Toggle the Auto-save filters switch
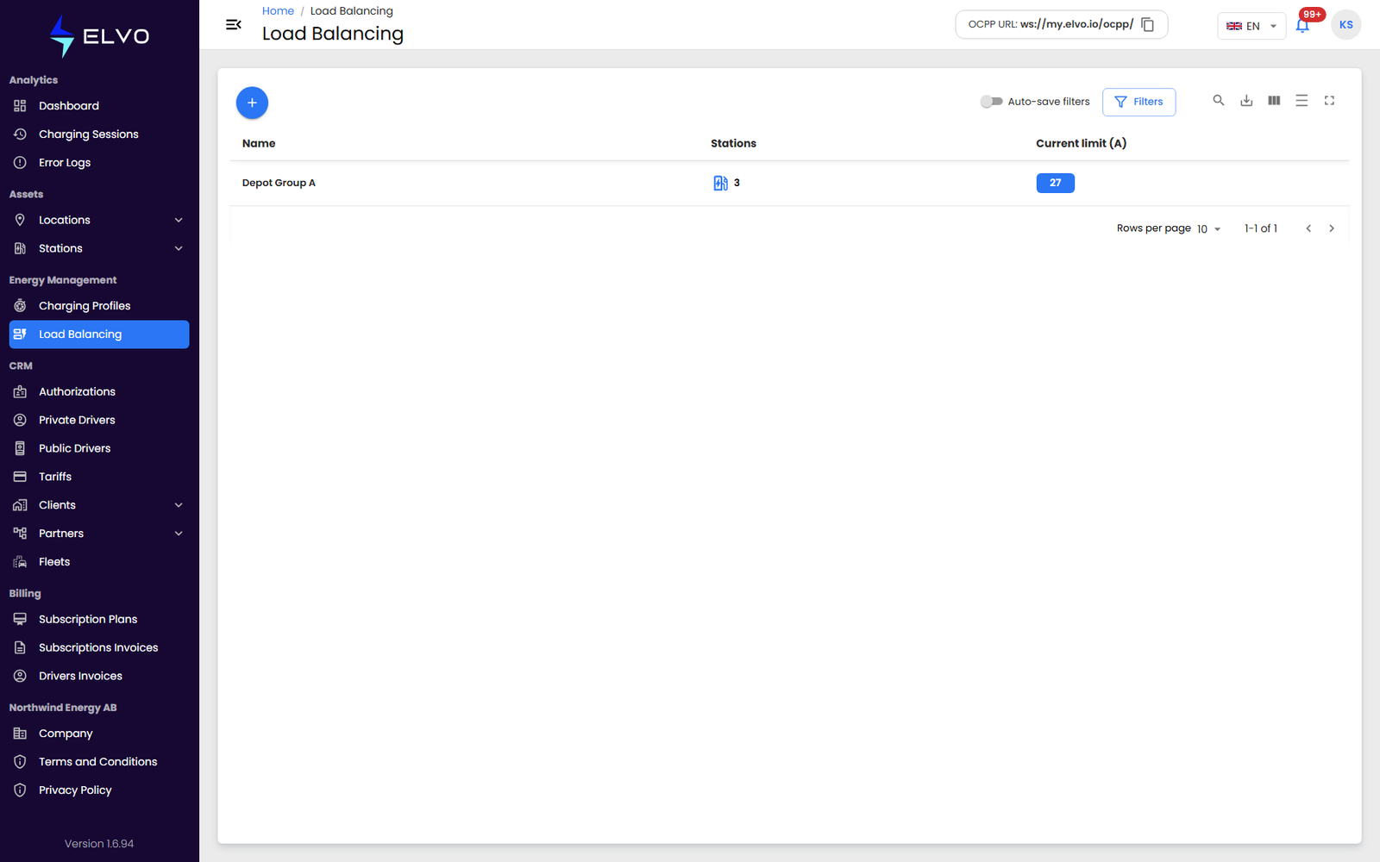Viewport: 1380px width, 862px height. point(991,102)
